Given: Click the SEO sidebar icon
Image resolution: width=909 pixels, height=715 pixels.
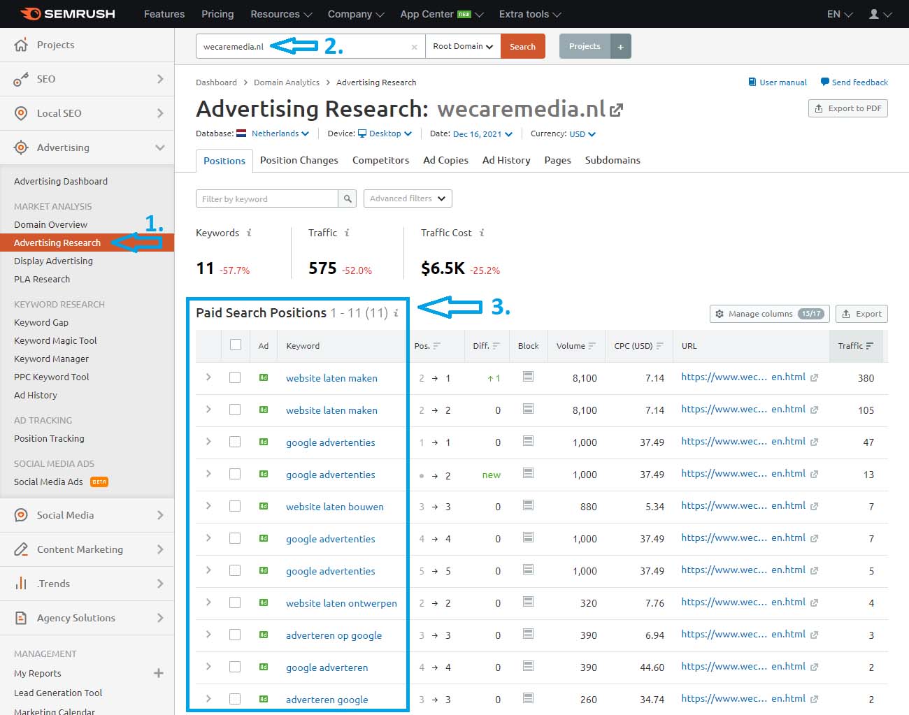Looking at the screenshot, I should point(21,79).
